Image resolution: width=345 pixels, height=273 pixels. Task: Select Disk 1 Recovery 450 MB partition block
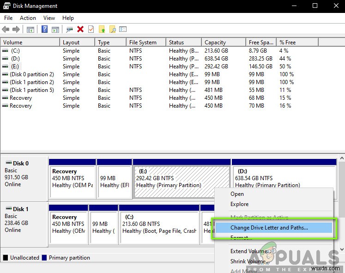coord(68,224)
